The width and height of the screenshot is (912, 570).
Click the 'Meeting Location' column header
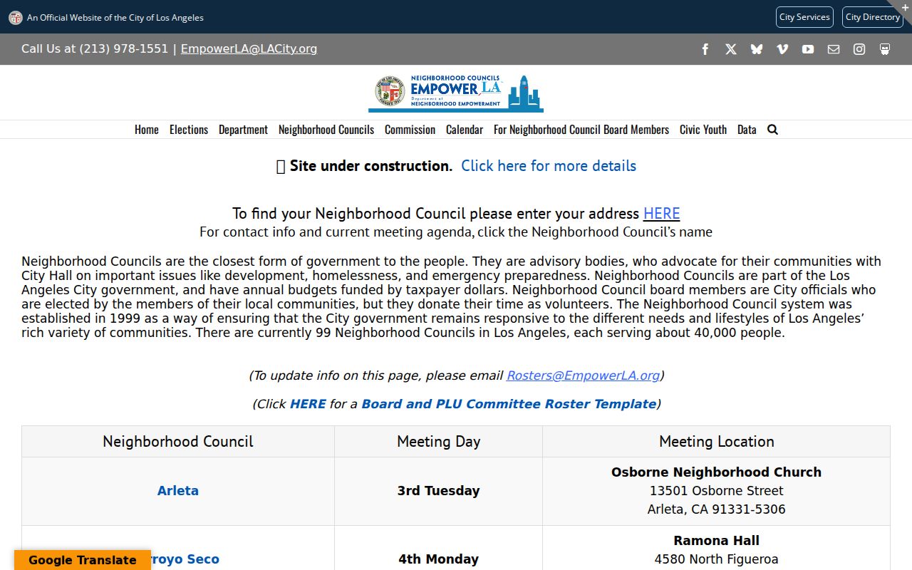pyautogui.click(x=717, y=442)
